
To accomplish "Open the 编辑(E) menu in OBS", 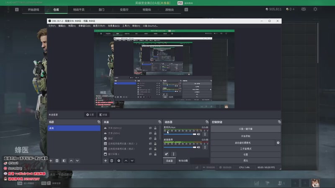I will (62, 26).
